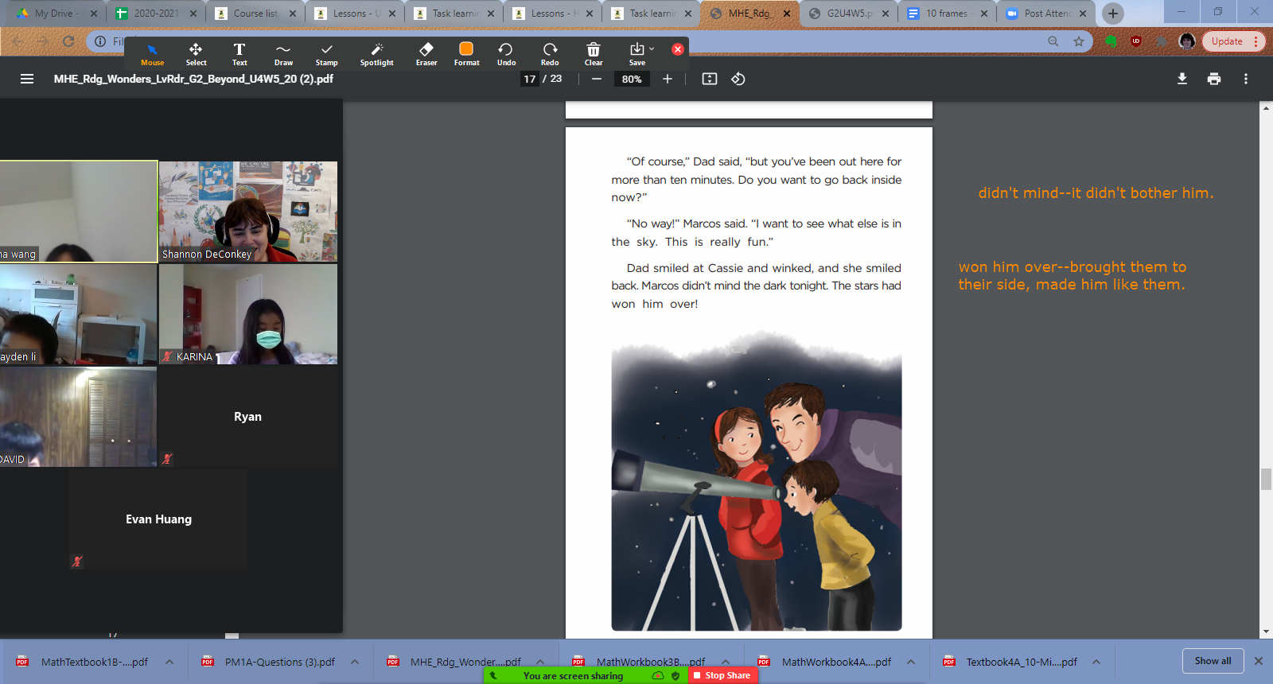Print the PDF document

(1214, 79)
